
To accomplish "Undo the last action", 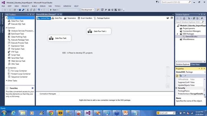I will point(39,10).
